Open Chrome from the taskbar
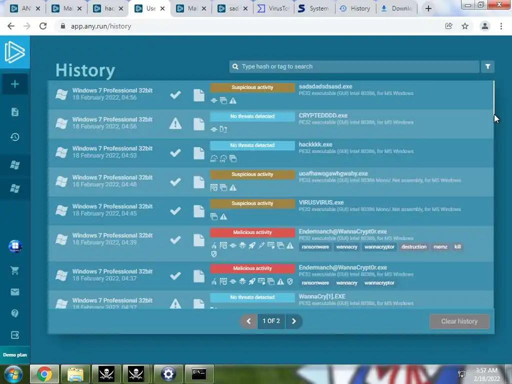 44,374
